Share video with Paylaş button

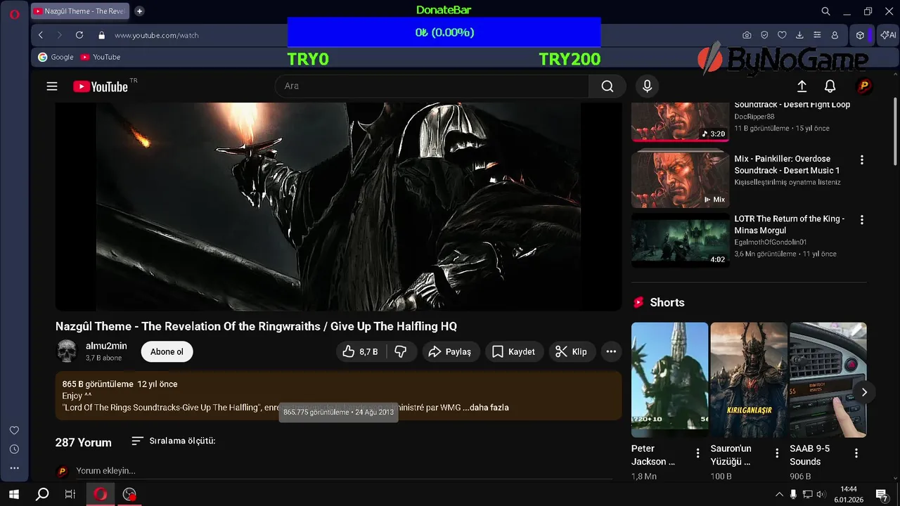point(451,351)
